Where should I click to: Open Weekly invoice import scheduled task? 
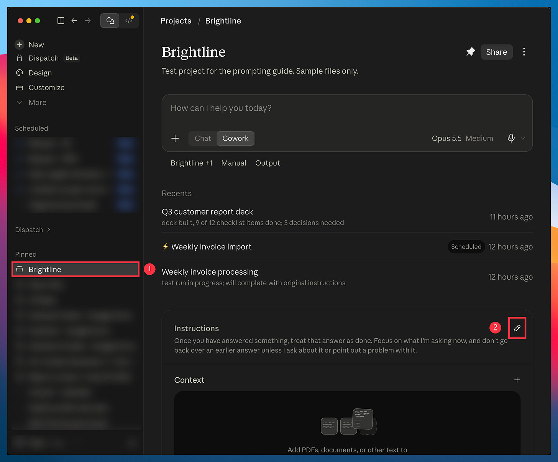pos(347,247)
